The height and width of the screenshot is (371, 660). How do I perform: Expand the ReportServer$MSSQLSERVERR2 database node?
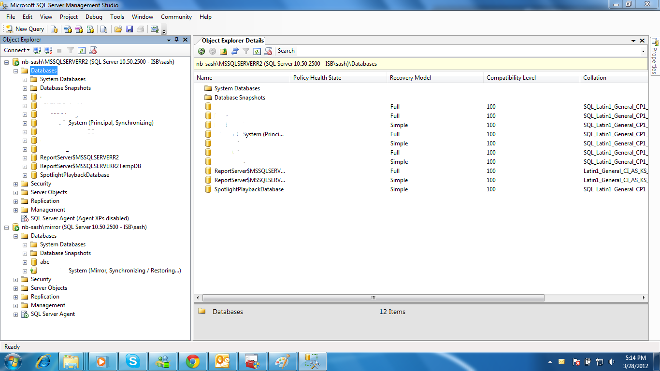coord(24,157)
